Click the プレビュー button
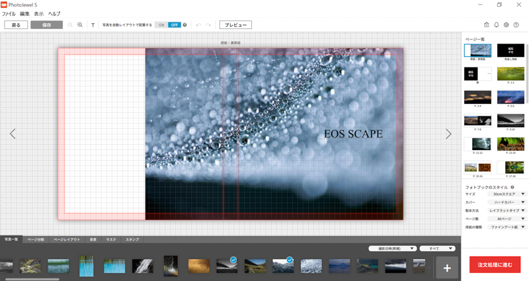This screenshot has height=281, width=529. [x=235, y=25]
